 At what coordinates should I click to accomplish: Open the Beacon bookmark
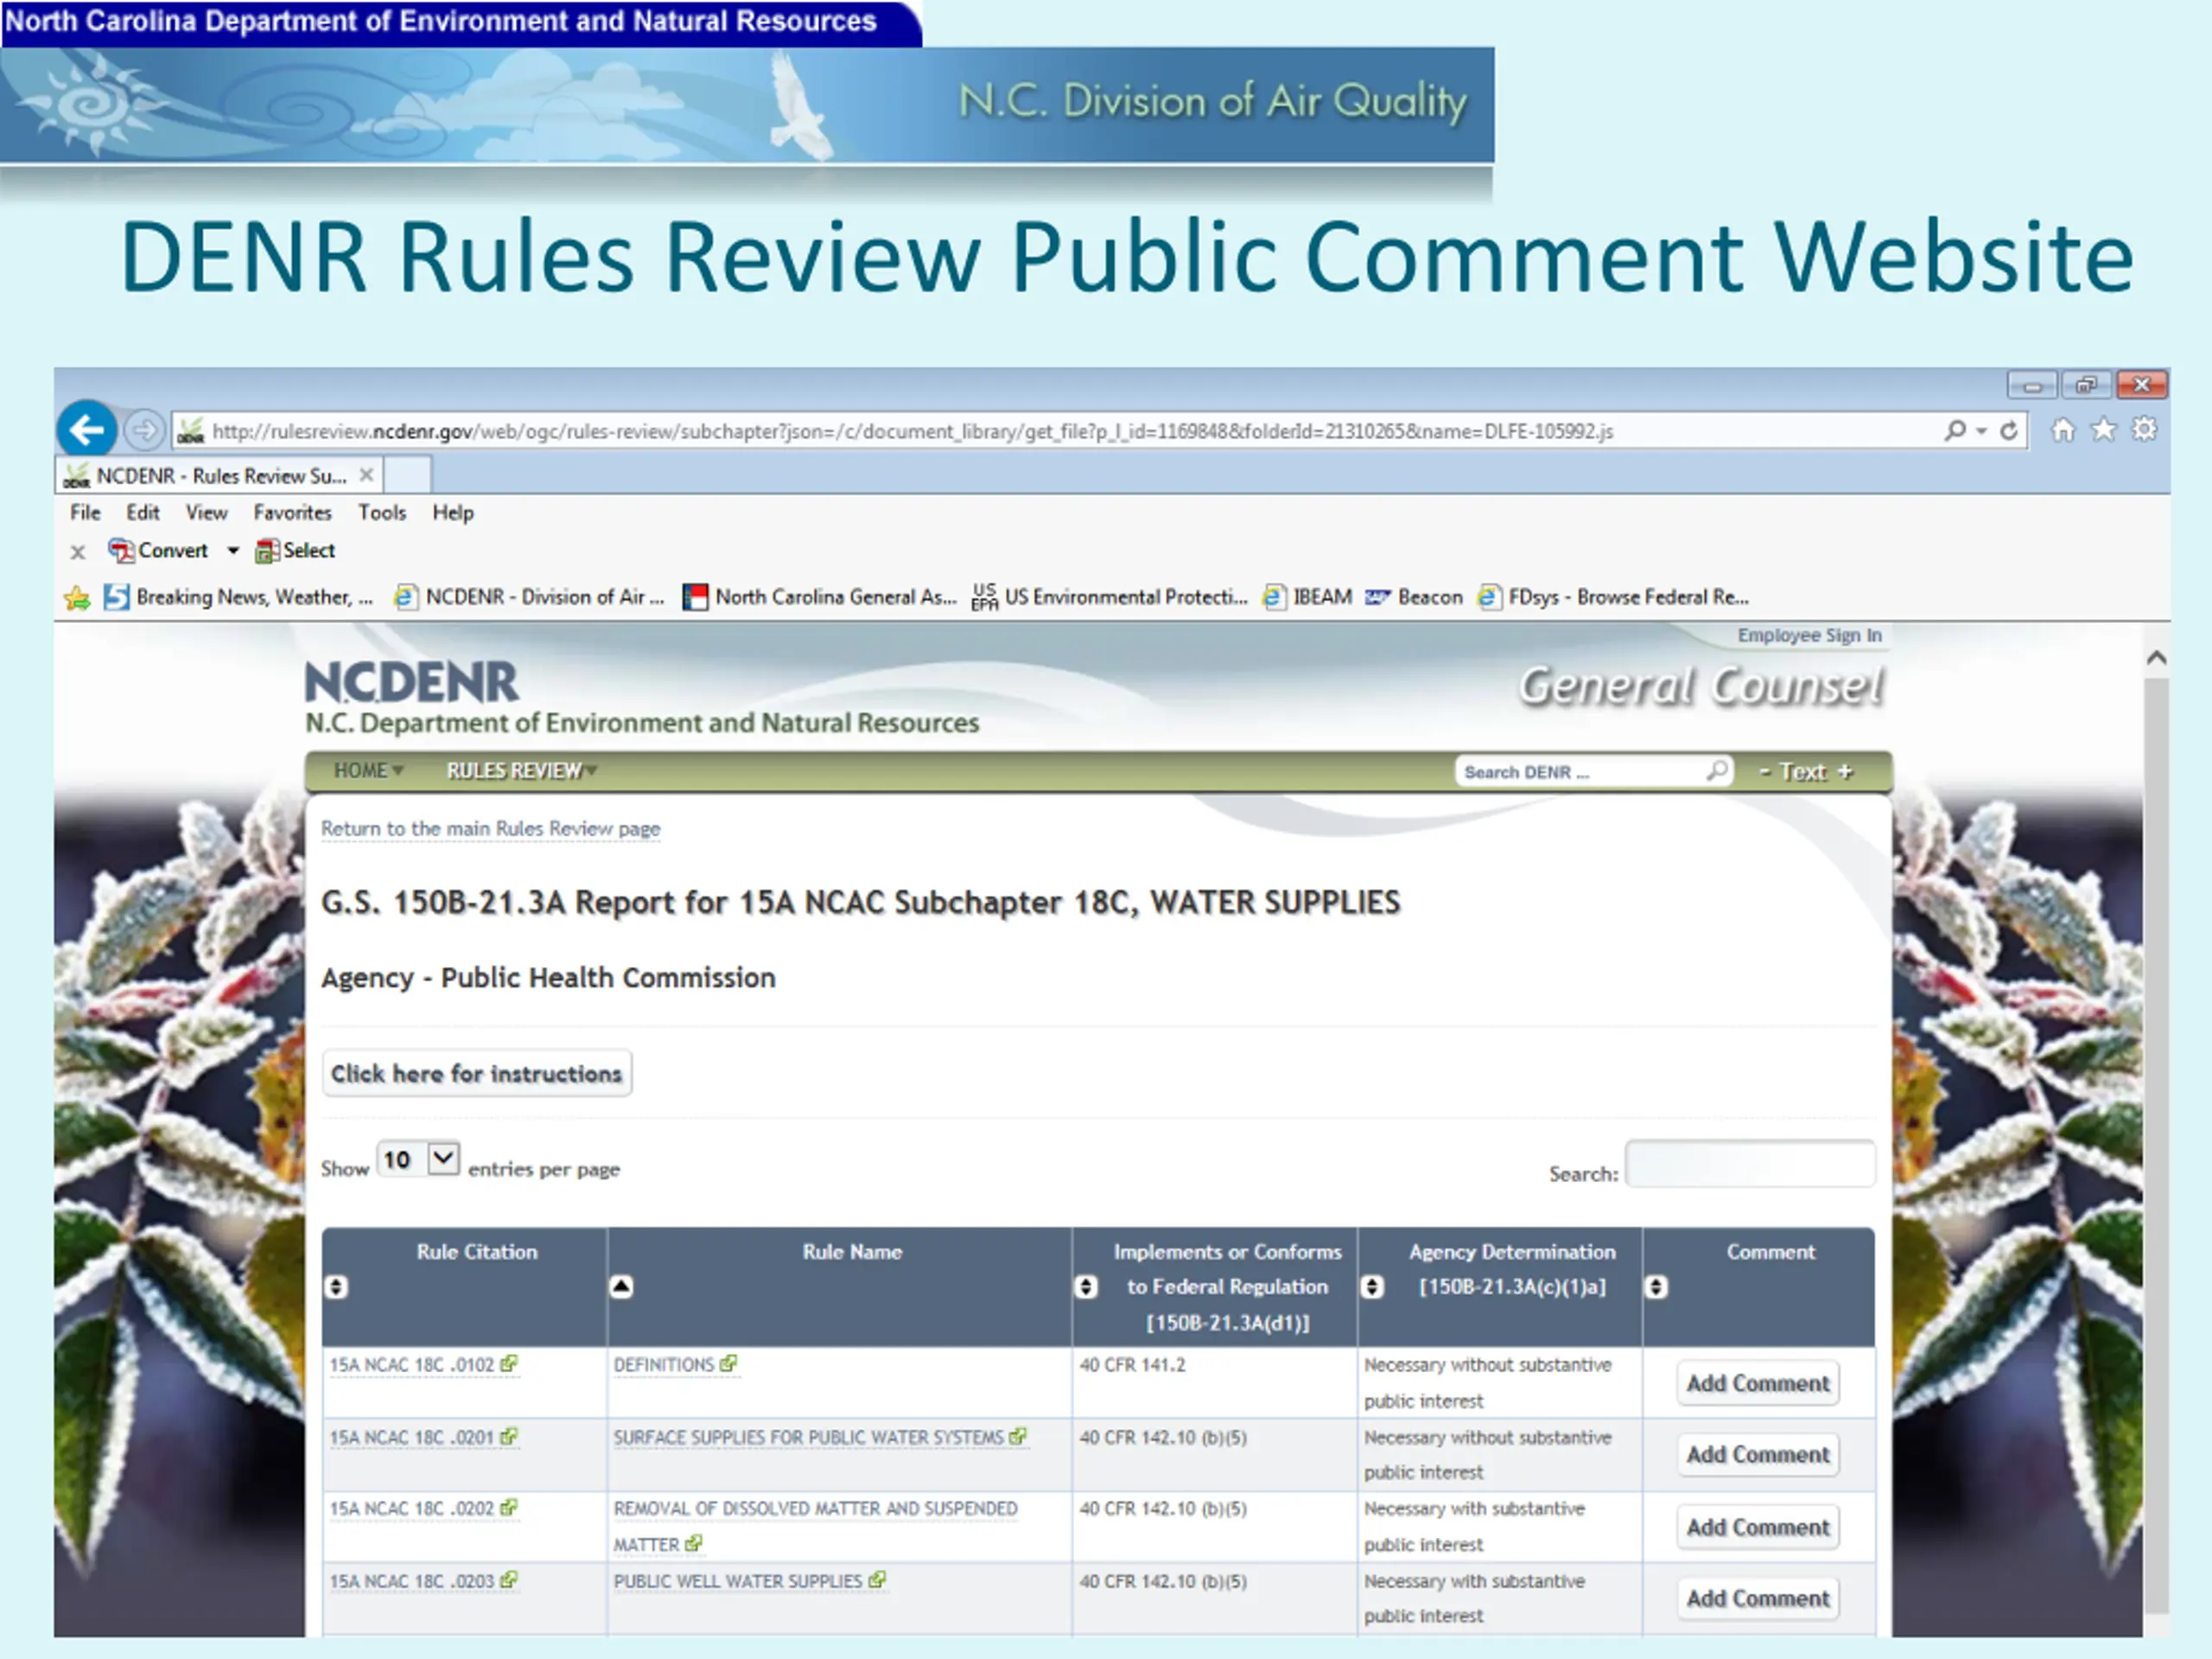coord(1414,597)
